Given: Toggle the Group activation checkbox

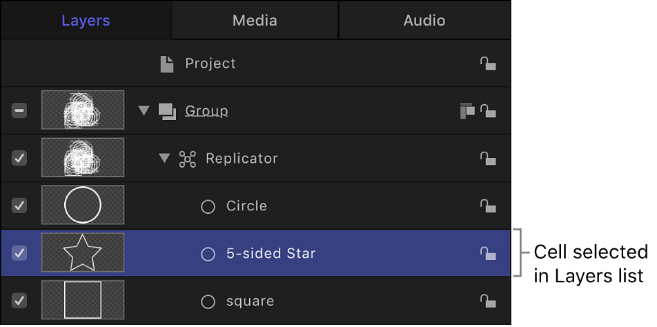Looking at the screenshot, I should point(20,110).
